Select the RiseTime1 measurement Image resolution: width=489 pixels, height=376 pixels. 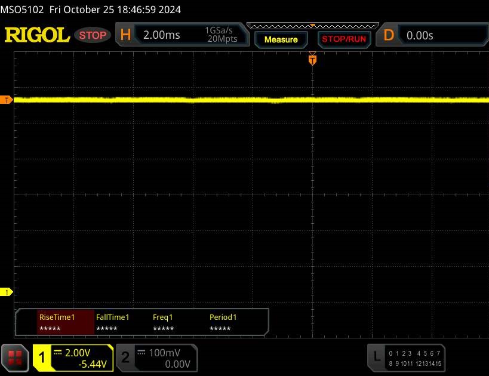pyautogui.click(x=66, y=322)
